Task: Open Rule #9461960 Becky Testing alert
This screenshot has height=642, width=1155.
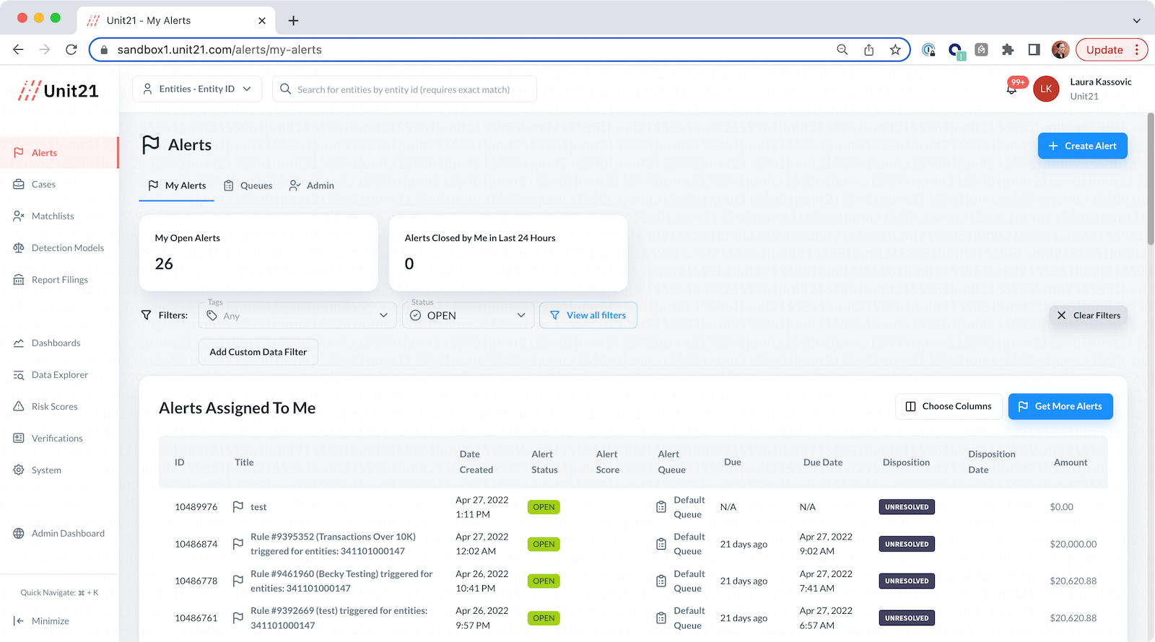Action: point(341,581)
